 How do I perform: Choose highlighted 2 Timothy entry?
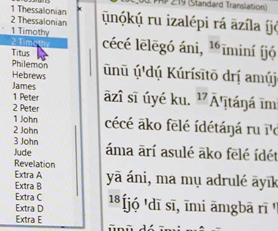34,42
